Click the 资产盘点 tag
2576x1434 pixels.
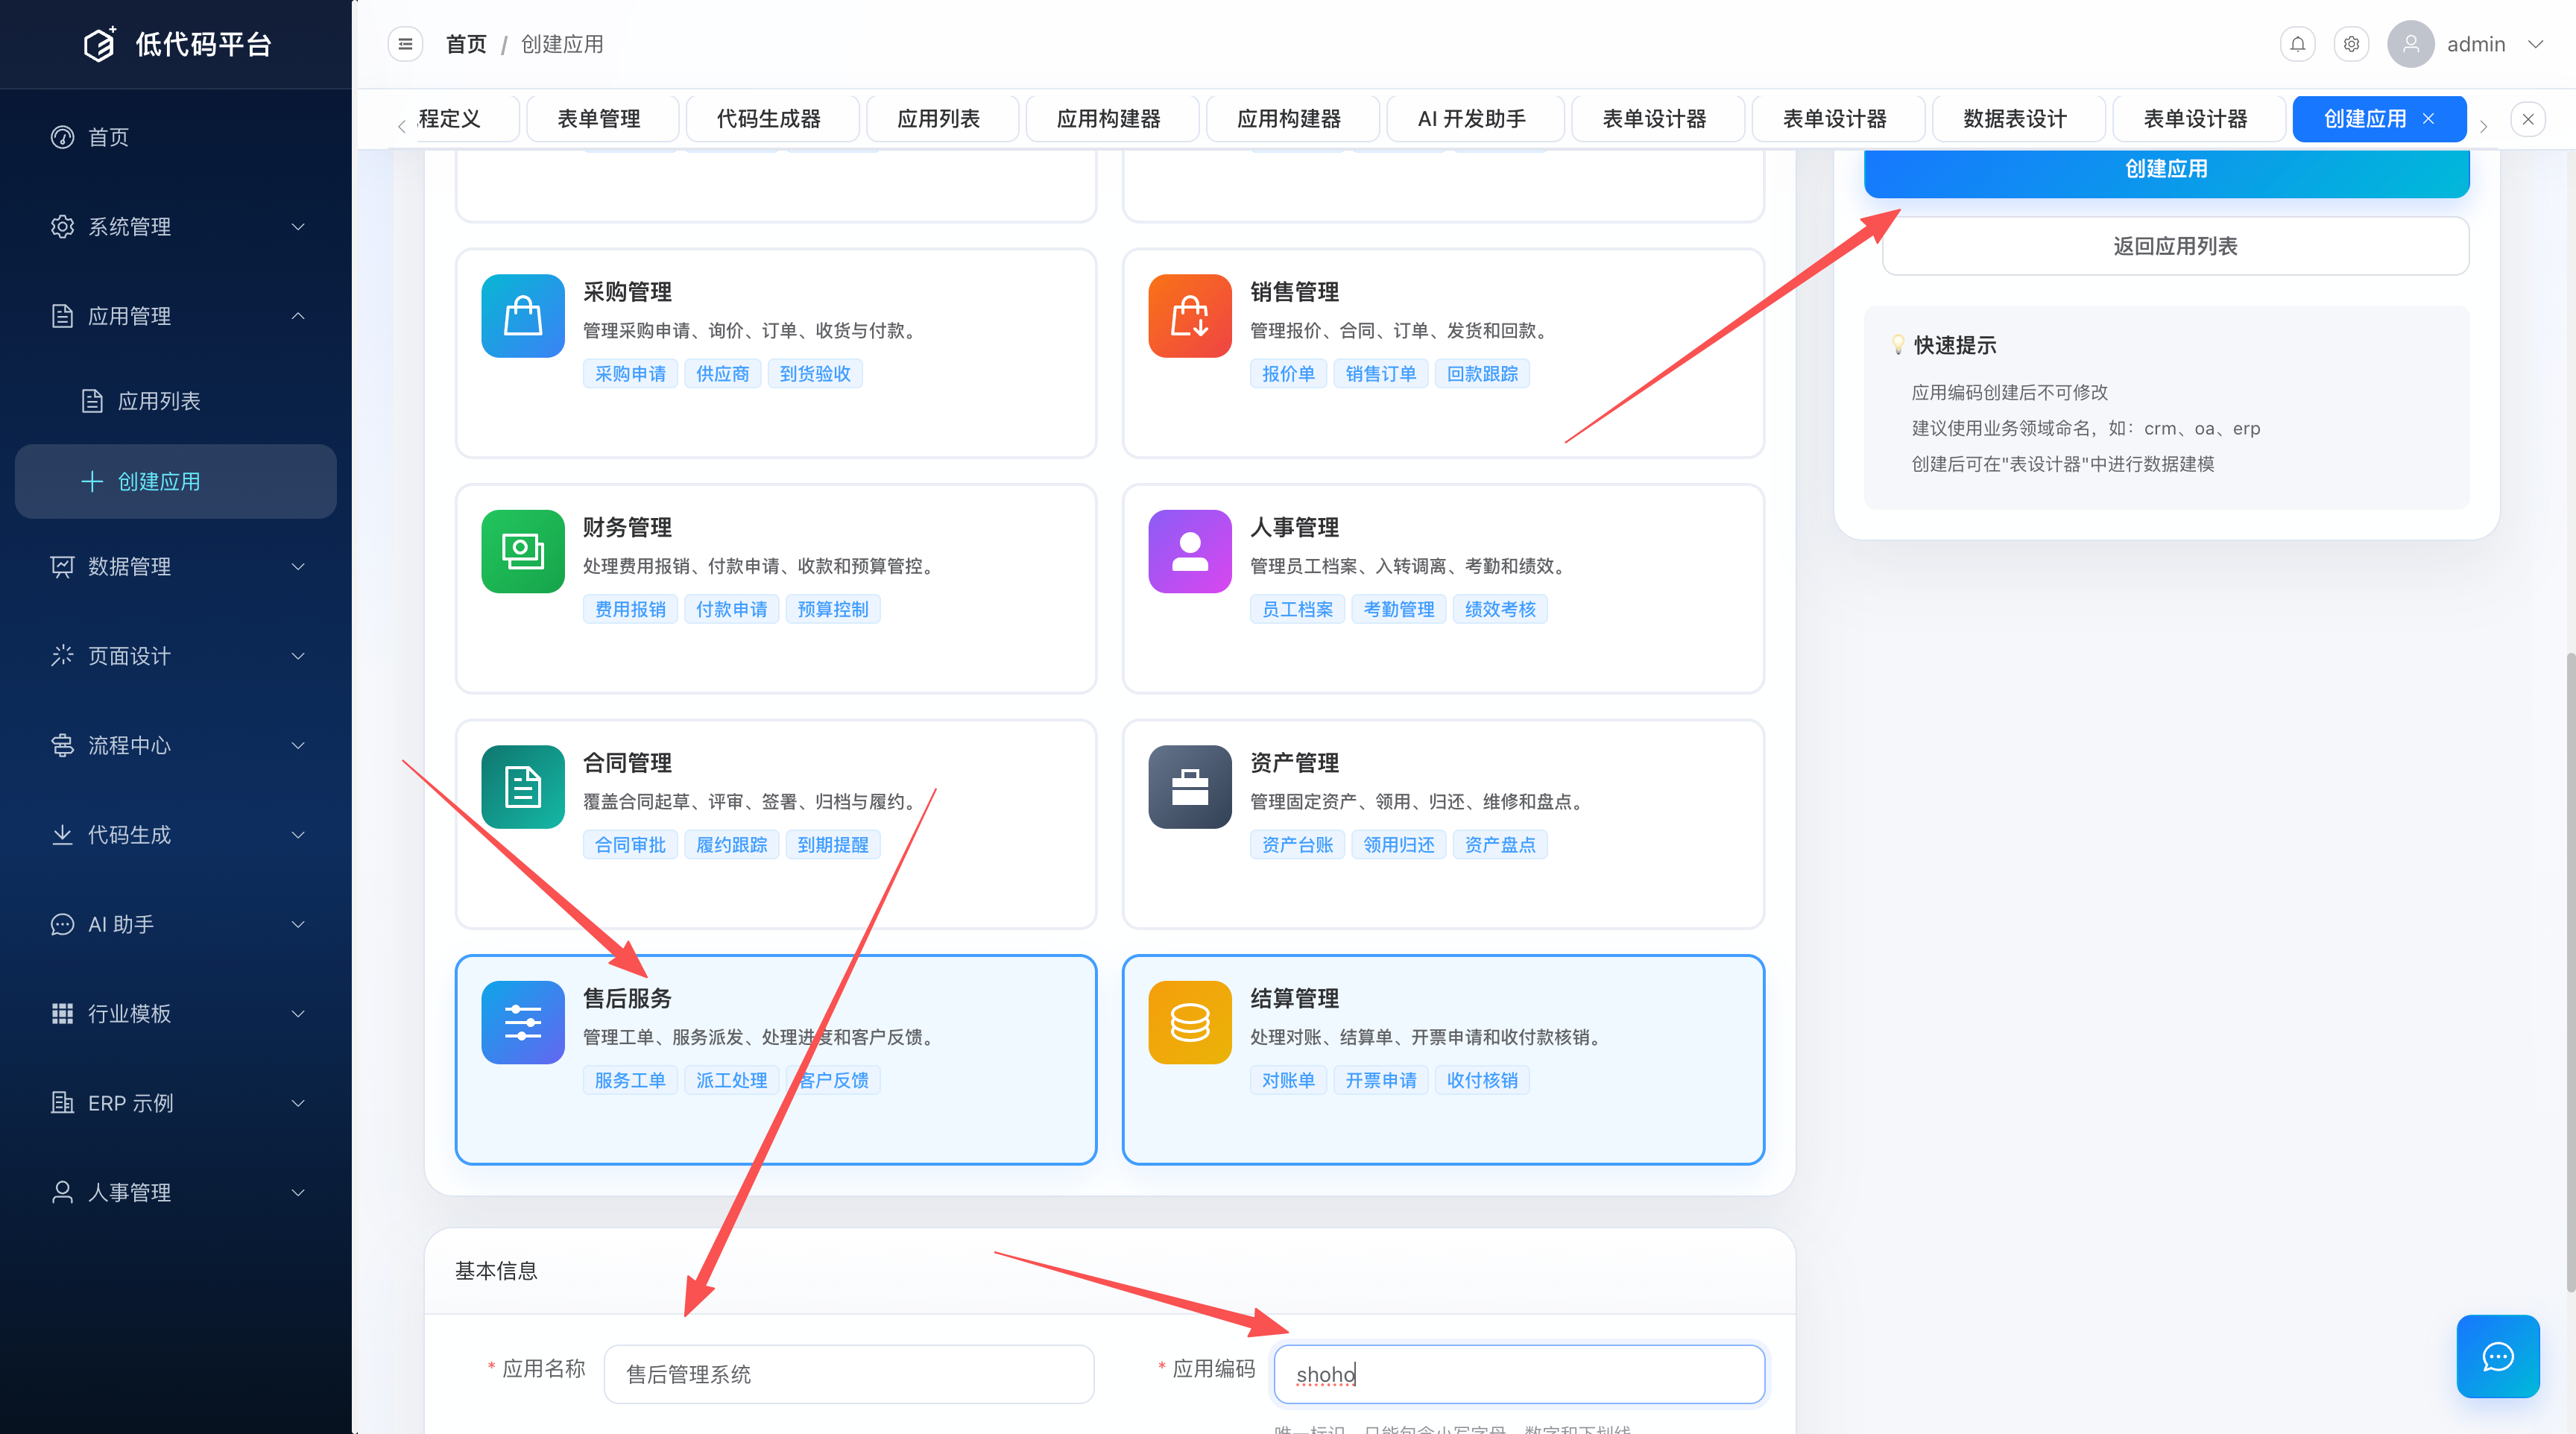[x=1499, y=845]
